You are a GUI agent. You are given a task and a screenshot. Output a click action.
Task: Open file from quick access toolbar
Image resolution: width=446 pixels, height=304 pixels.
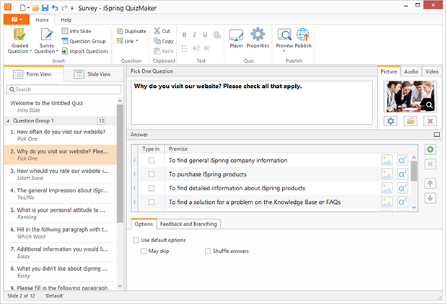(x=35, y=8)
